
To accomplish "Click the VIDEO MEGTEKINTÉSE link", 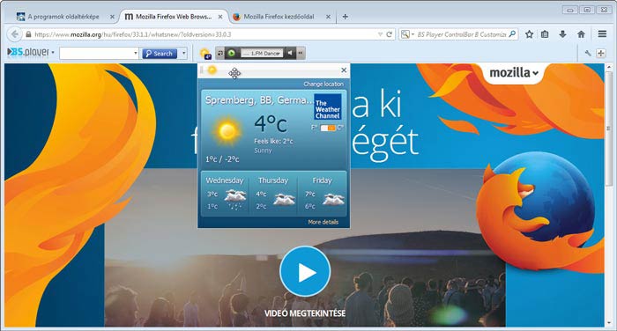I will point(305,313).
